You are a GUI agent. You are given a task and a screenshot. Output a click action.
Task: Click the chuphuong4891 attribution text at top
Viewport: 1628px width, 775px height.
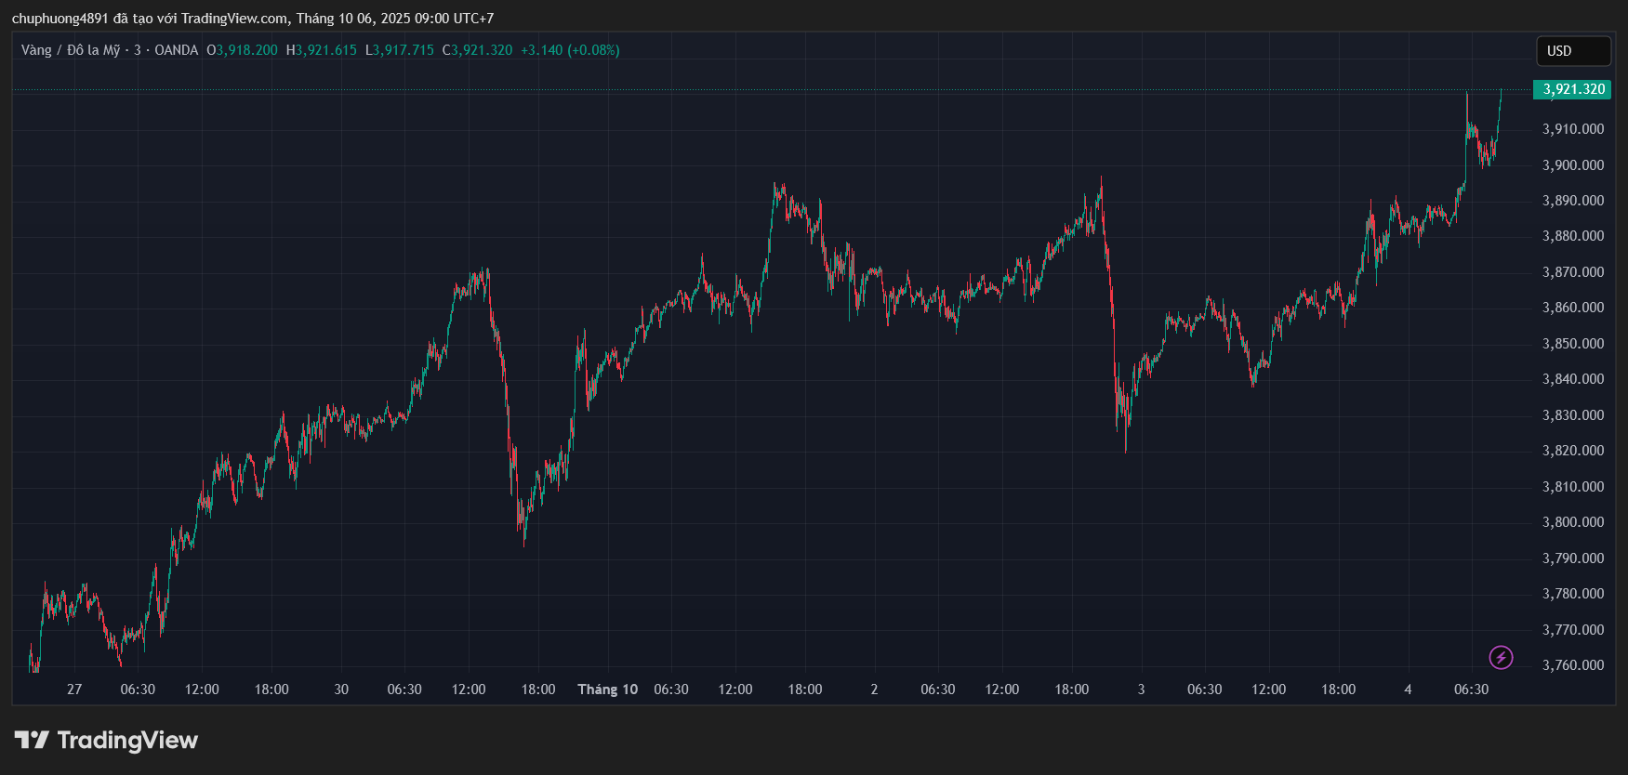tap(61, 19)
